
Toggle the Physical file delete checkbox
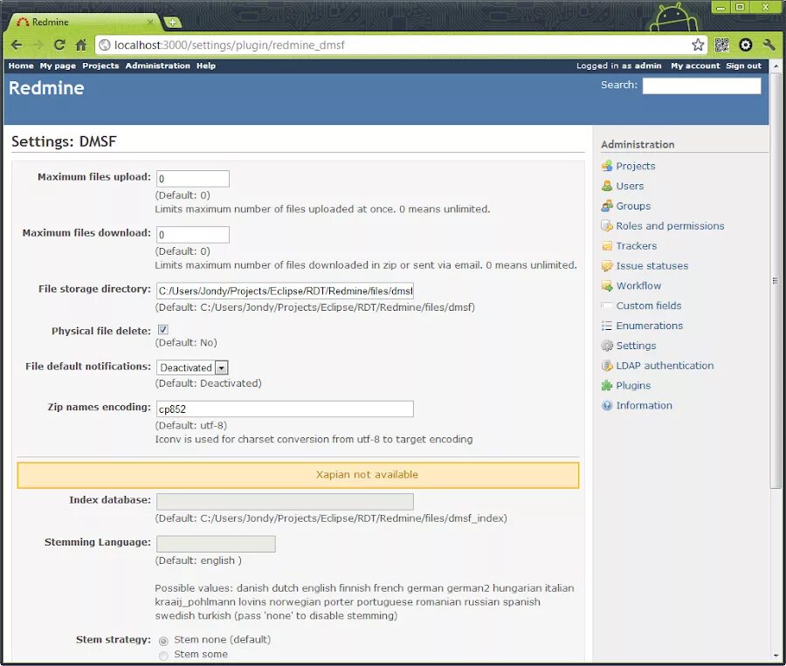[x=163, y=329]
